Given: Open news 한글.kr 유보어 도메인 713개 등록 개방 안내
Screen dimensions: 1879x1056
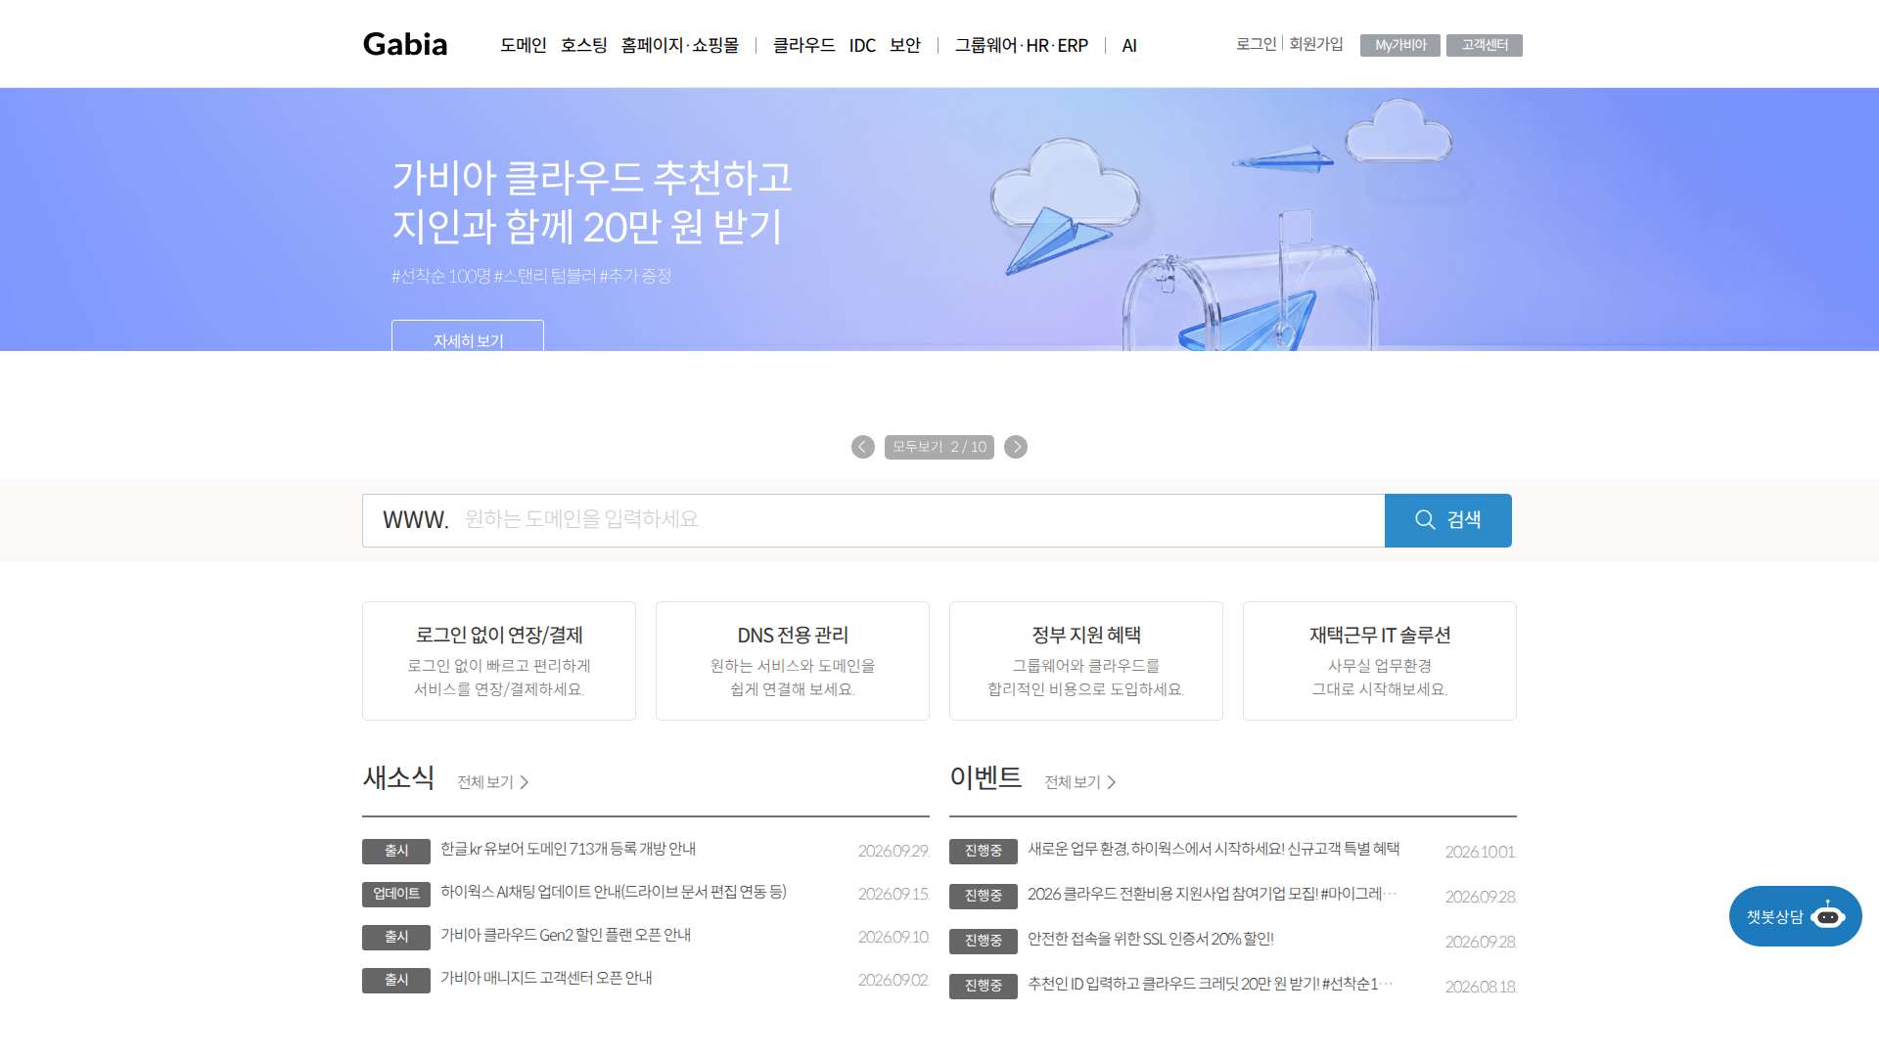Looking at the screenshot, I should coord(568,849).
